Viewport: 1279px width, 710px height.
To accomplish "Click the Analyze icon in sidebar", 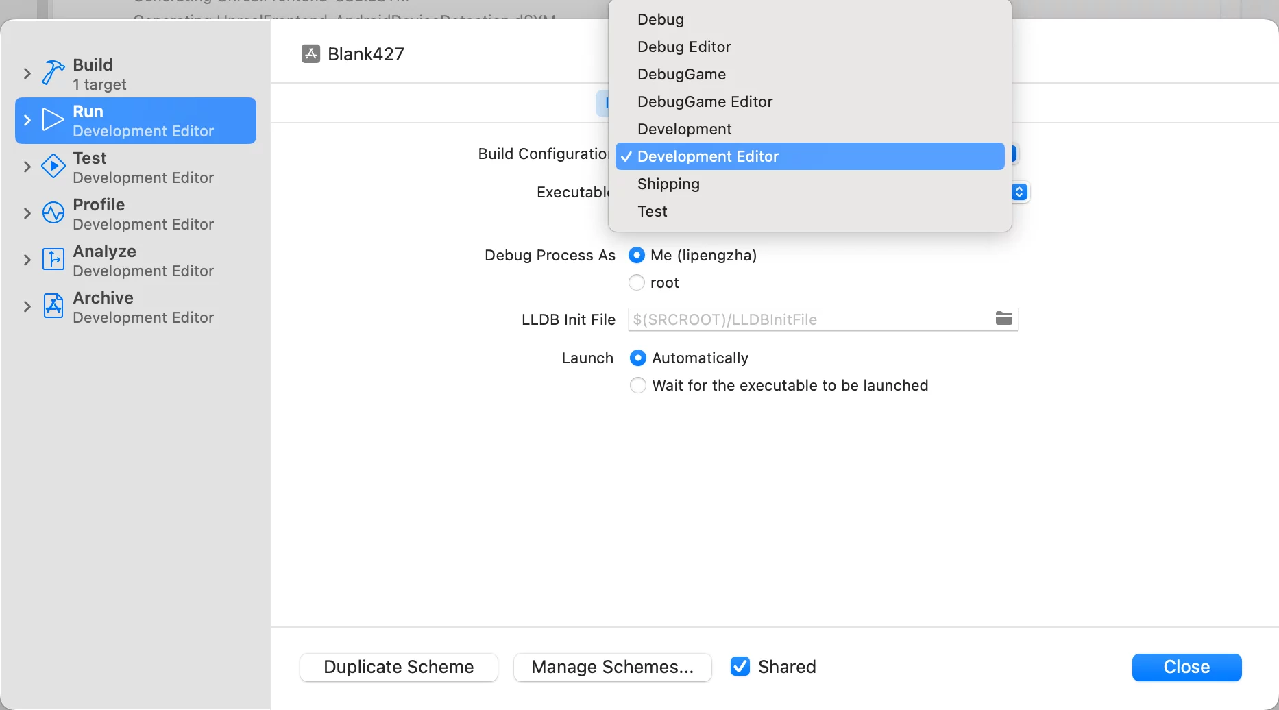I will (53, 260).
